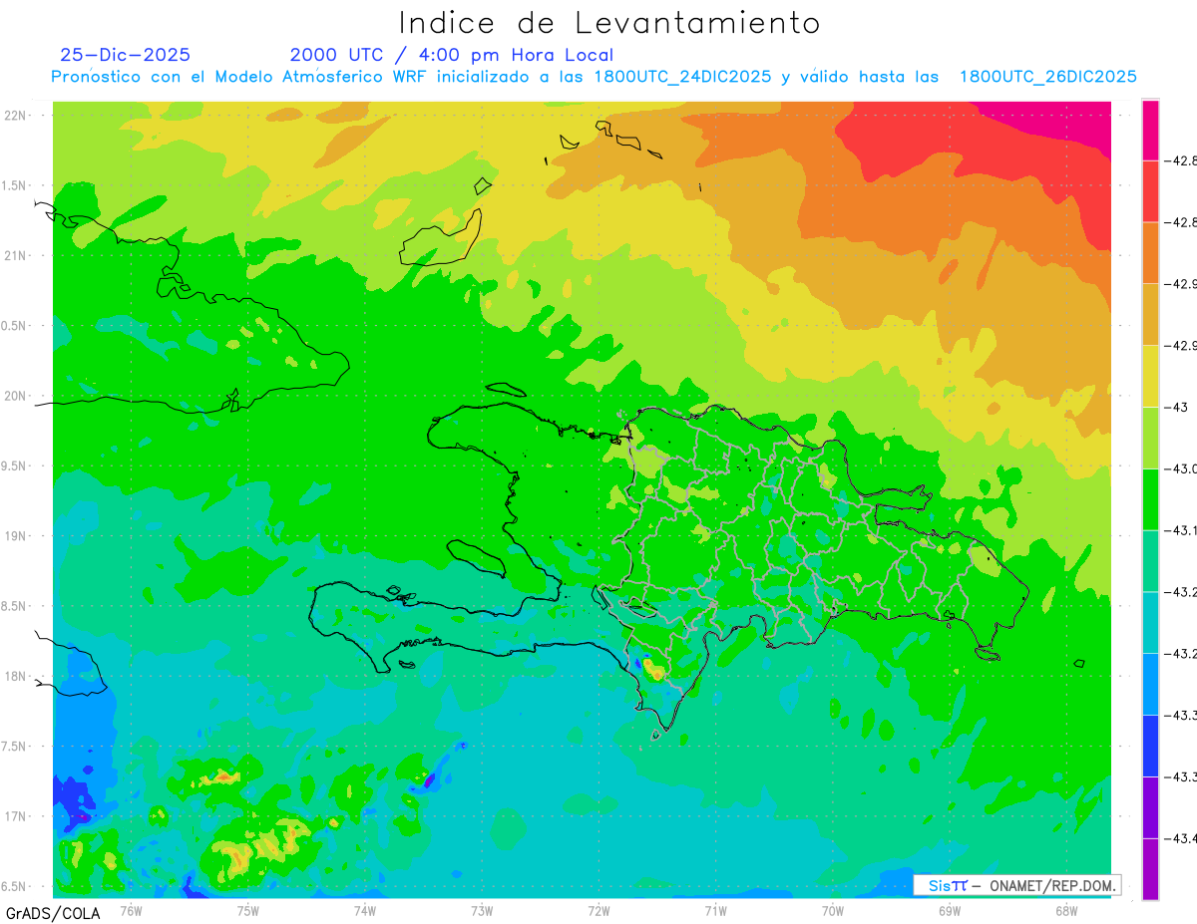Screen dimensions: 1197x924
Task: Select the violet legend band
Action: tap(1150, 807)
